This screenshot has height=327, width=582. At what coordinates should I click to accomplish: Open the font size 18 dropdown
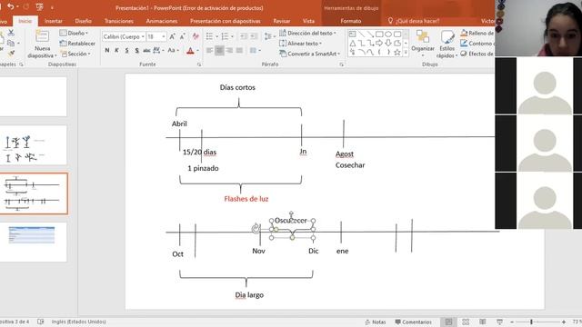coord(164,36)
